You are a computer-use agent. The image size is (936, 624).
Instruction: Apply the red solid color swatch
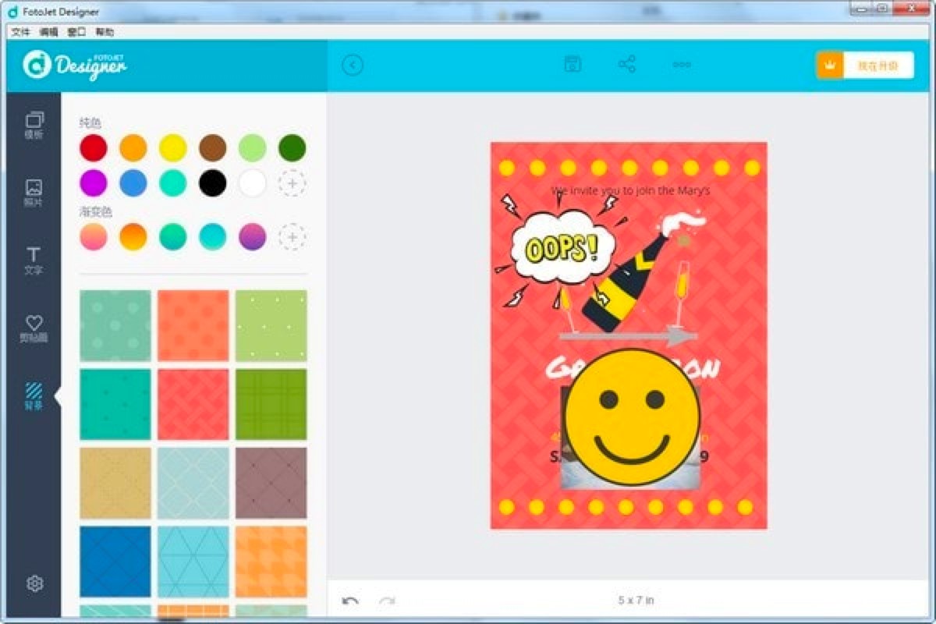(94, 148)
